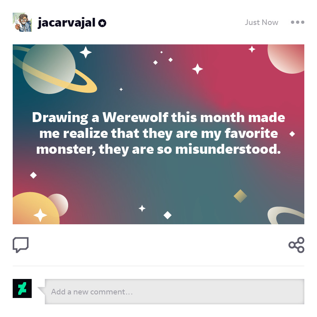Click the comment speech bubble icon
The height and width of the screenshot is (317, 317).
[21, 245]
